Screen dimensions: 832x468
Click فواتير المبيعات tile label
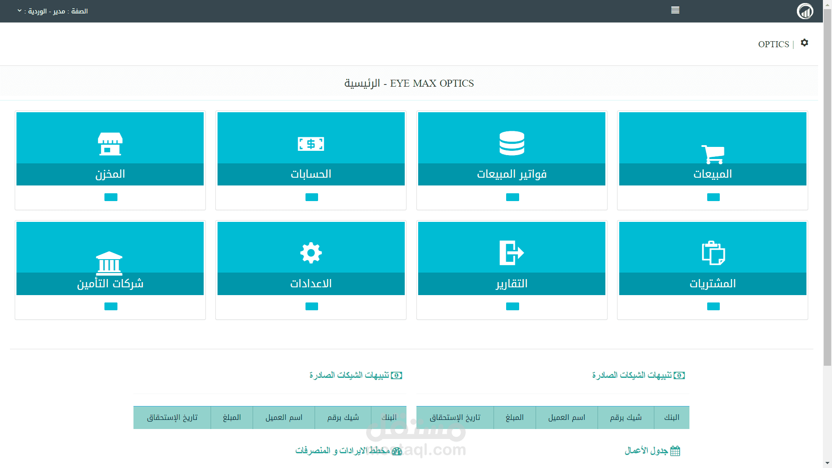[511, 174]
